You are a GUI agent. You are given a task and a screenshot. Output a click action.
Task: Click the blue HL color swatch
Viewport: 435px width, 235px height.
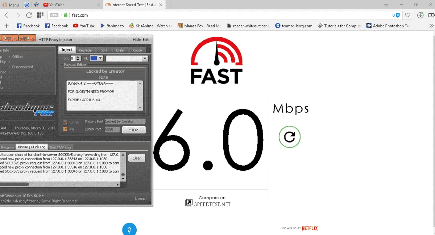click(94, 58)
